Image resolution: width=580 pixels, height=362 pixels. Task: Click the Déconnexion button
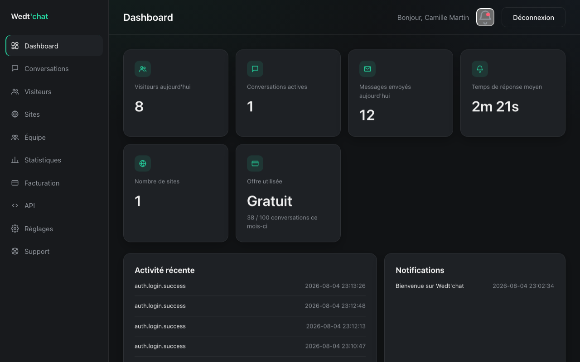(x=533, y=17)
